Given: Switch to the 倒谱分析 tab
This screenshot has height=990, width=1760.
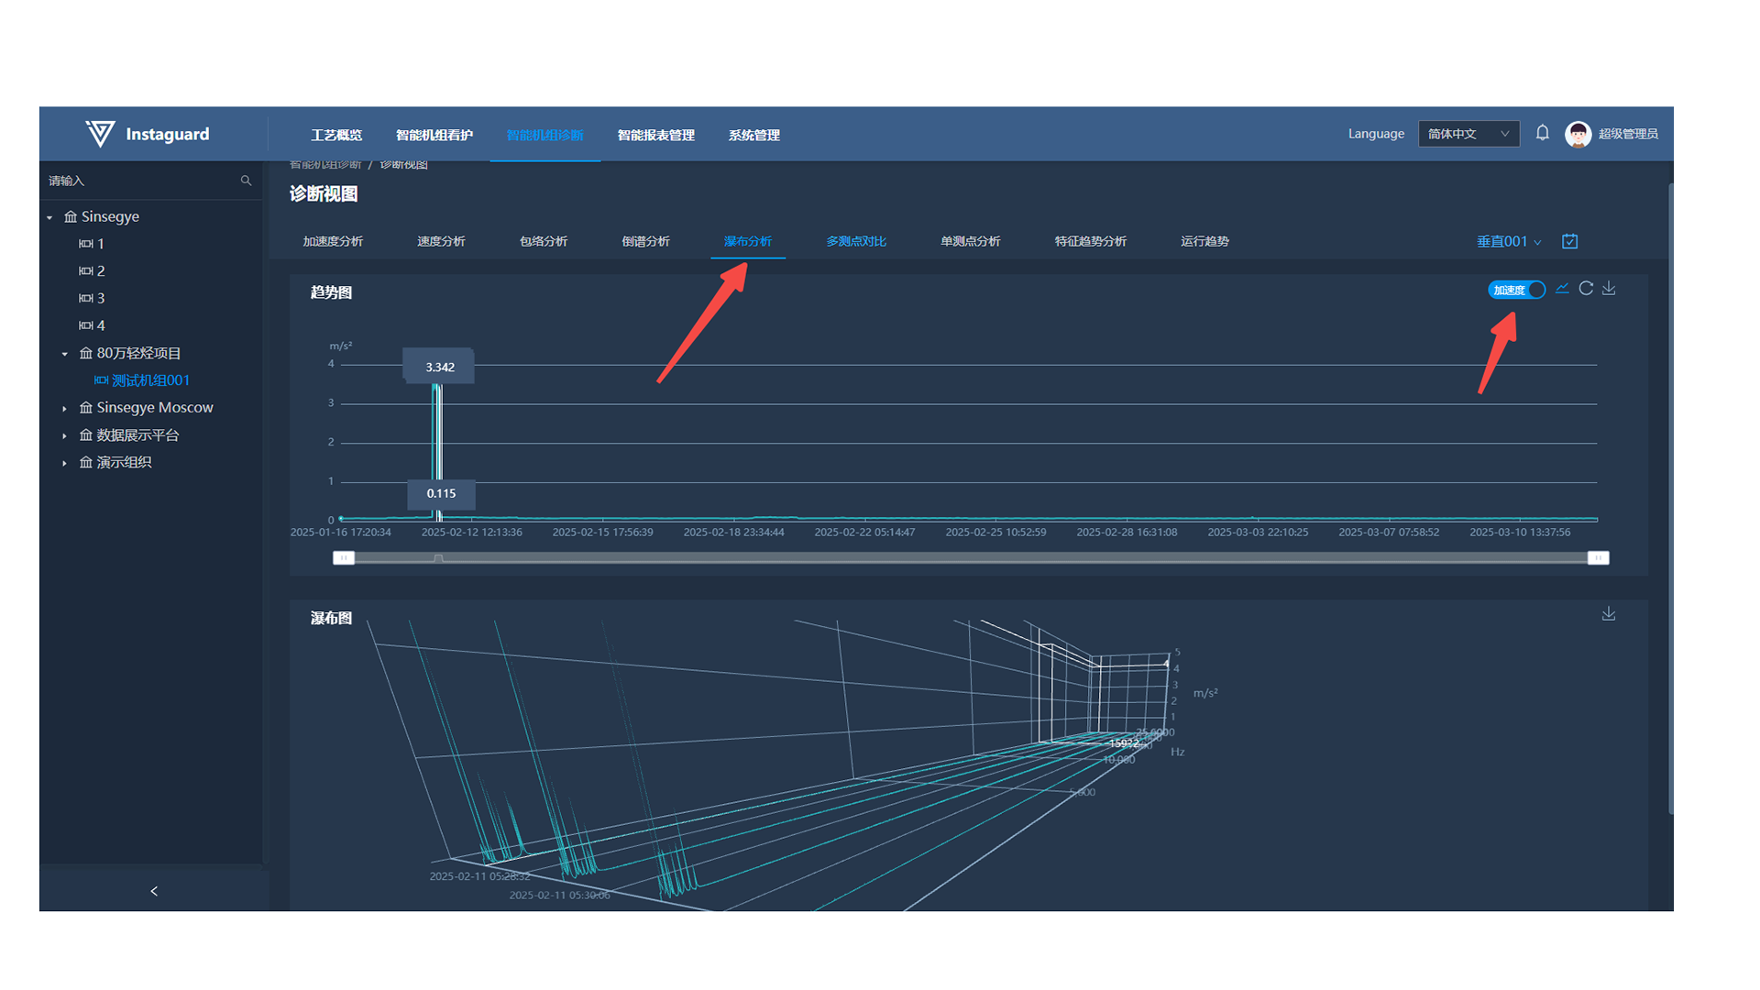Looking at the screenshot, I should click(645, 241).
